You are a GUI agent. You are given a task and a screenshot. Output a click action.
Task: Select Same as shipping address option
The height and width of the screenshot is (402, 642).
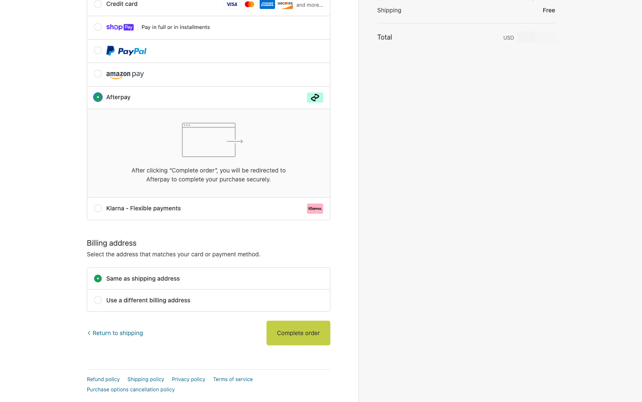(x=209, y=279)
